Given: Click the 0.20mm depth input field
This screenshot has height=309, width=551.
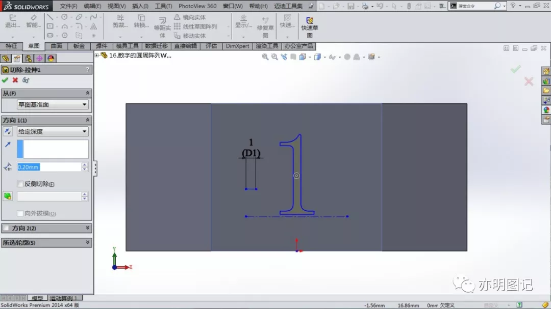Looking at the screenshot, I should [49, 167].
